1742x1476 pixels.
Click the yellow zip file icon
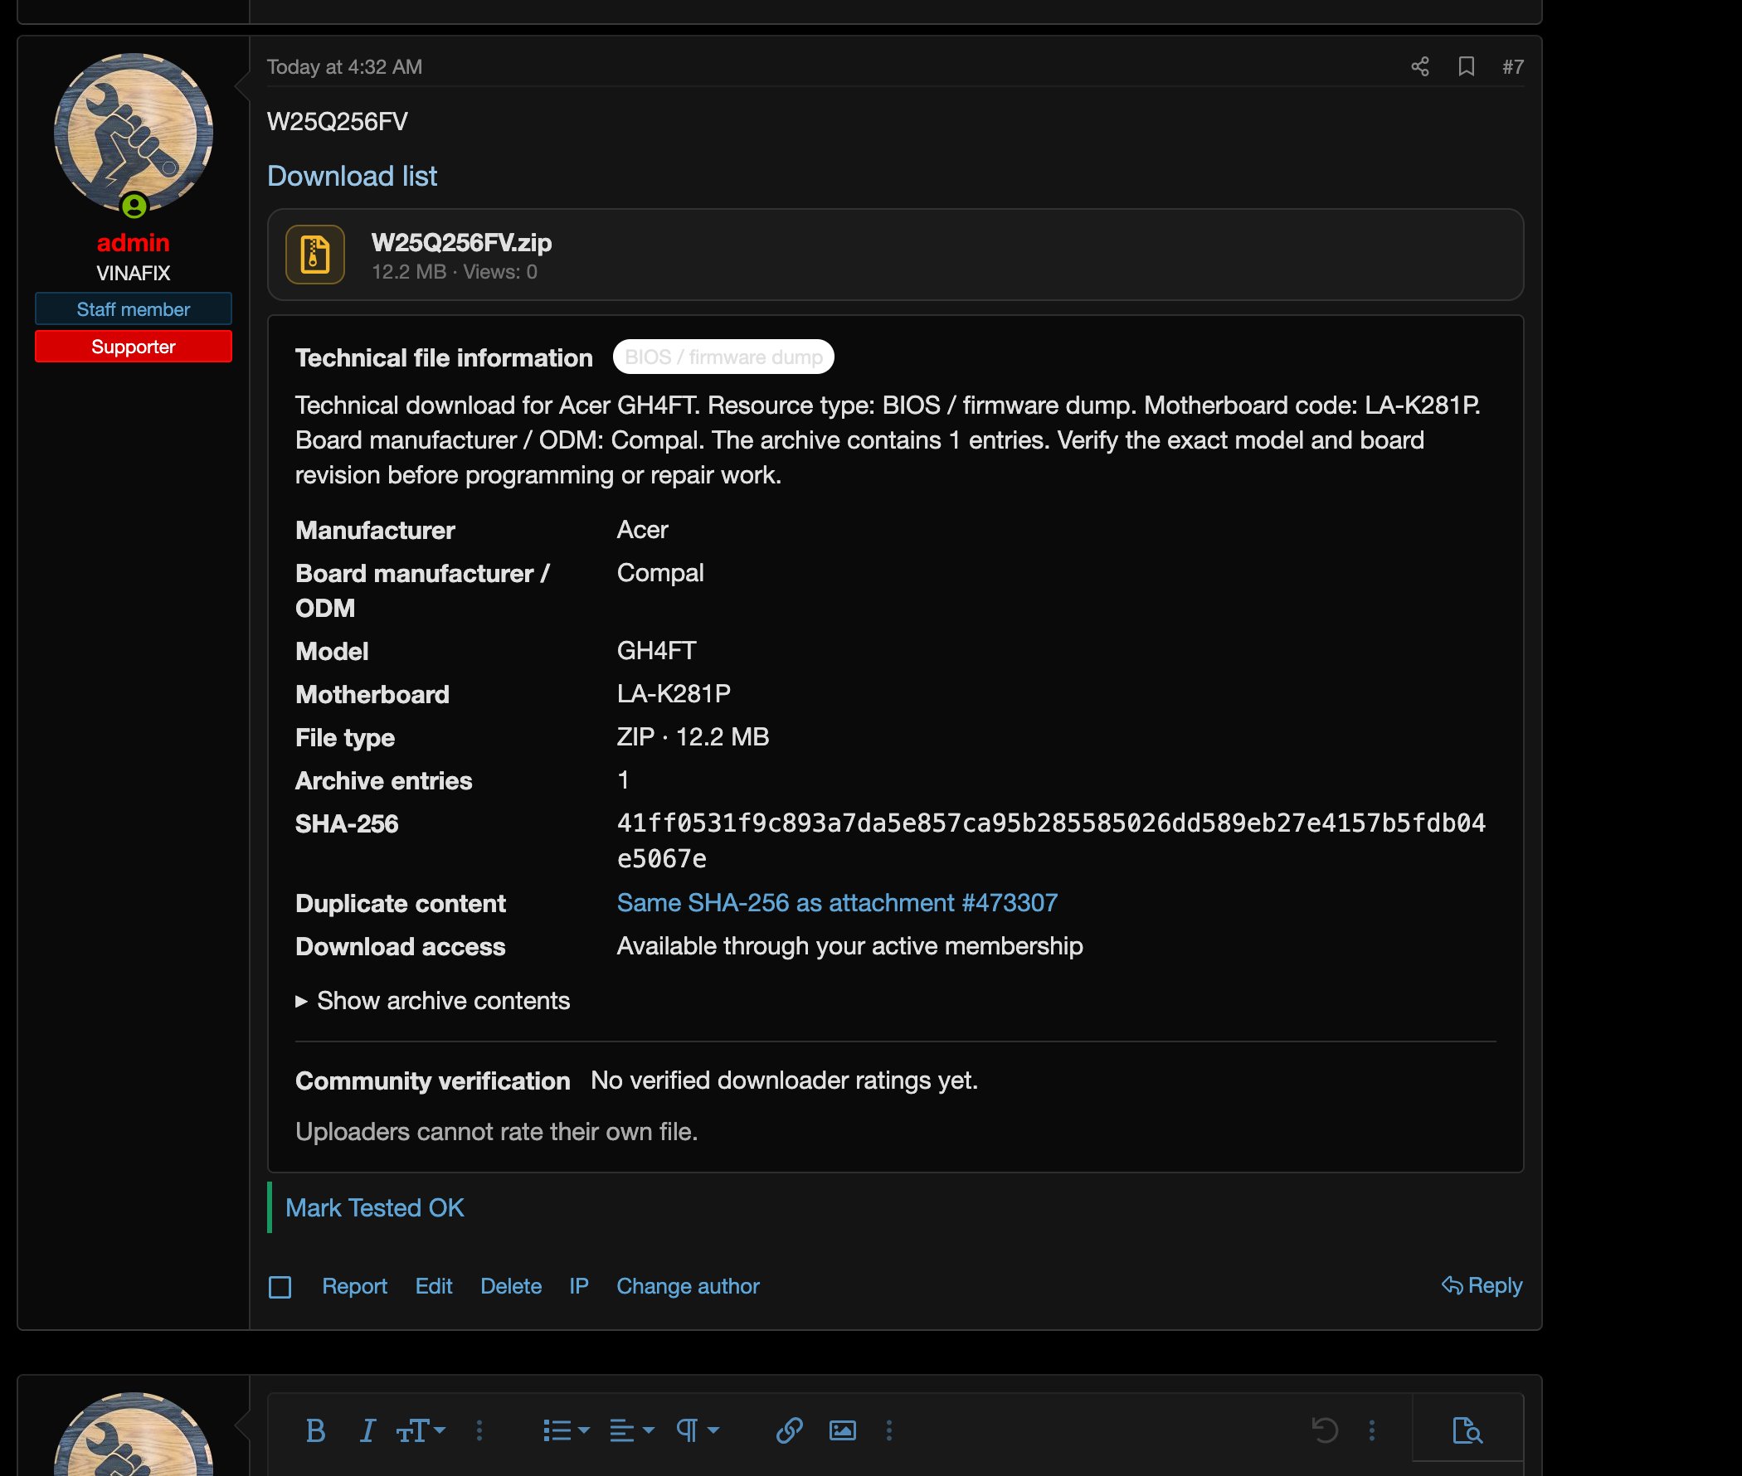(x=314, y=255)
